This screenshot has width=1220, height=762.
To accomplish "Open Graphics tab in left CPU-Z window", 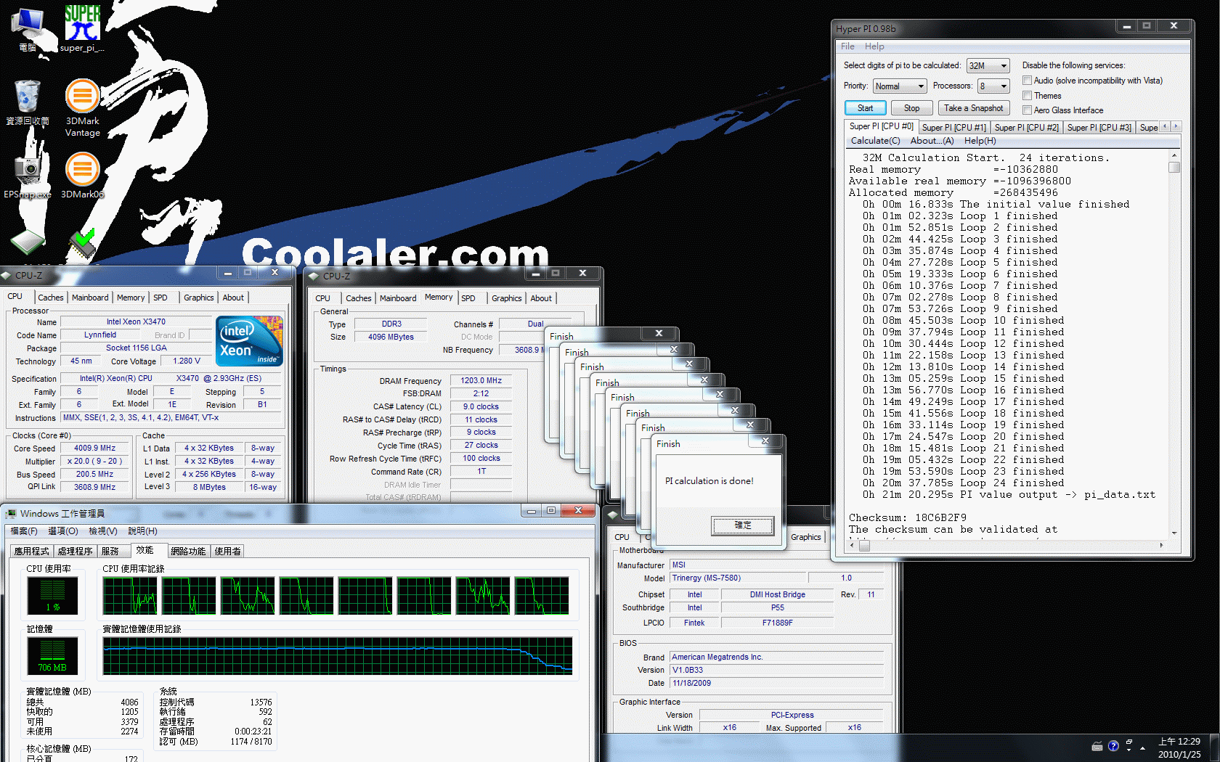I will (198, 298).
